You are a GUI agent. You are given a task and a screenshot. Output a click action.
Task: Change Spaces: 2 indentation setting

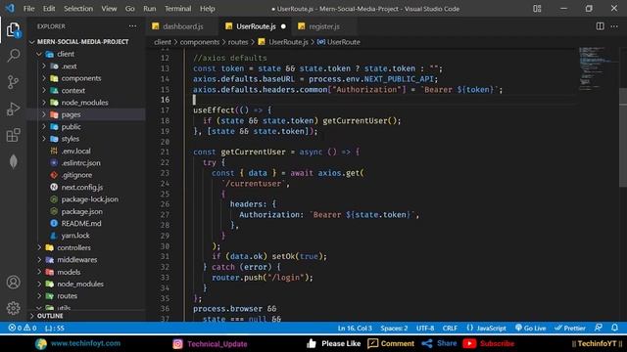394,329
